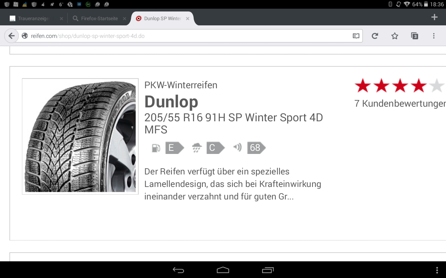
Task: Bookmark page with the star icon
Action: pyautogui.click(x=394, y=36)
